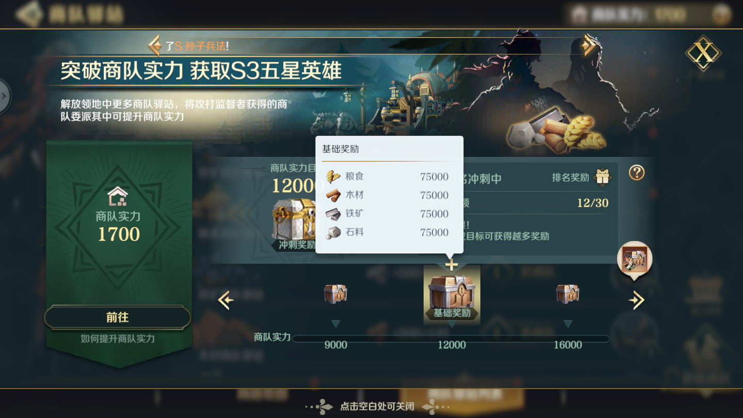This screenshot has width=743, height=418.
Task: Expand the left edge side drawer arrow
Action: click(4, 97)
